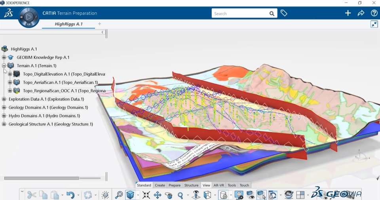Expand Exploration Data A.1 node
The image size is (380, 200).
4,99
